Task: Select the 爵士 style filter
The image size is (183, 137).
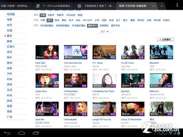Action: (x=126, y=20)
